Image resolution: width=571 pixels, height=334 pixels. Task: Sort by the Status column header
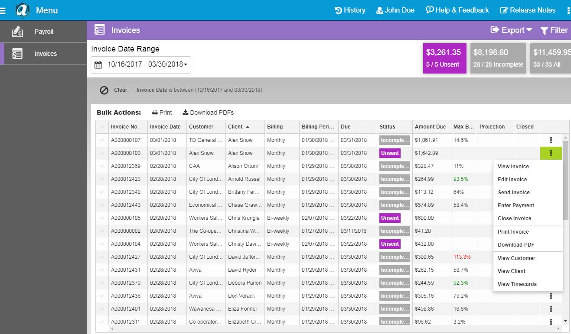395,127
